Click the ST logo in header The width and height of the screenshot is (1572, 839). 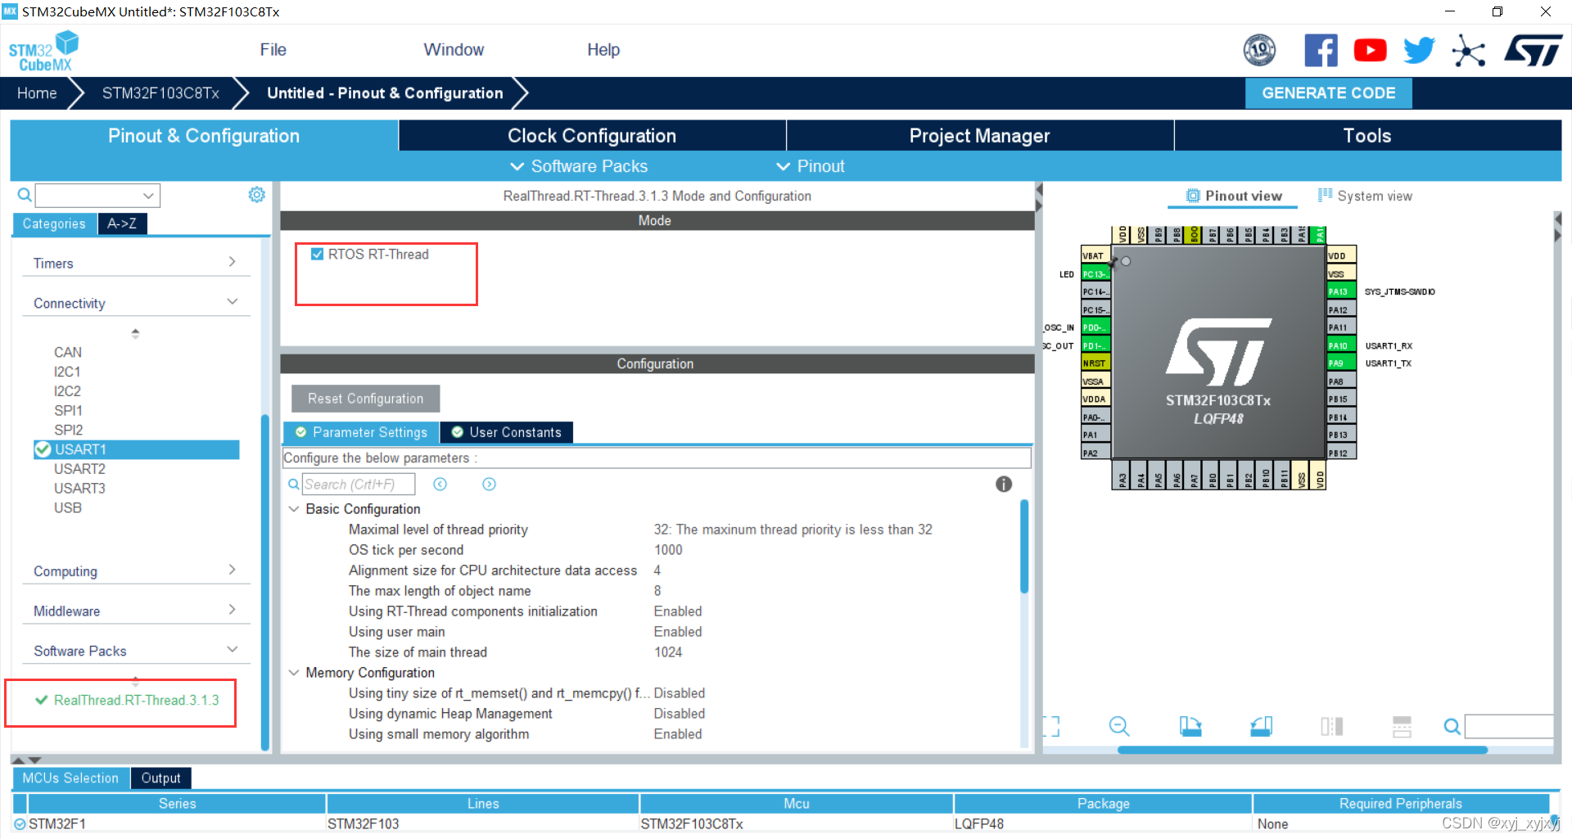[1533, 50]
